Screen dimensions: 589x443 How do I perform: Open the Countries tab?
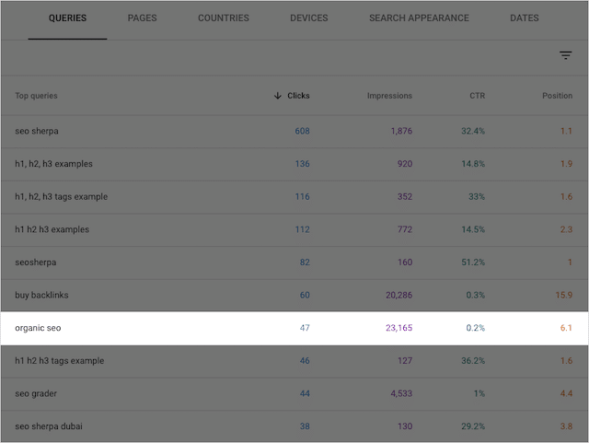(224, 18)
